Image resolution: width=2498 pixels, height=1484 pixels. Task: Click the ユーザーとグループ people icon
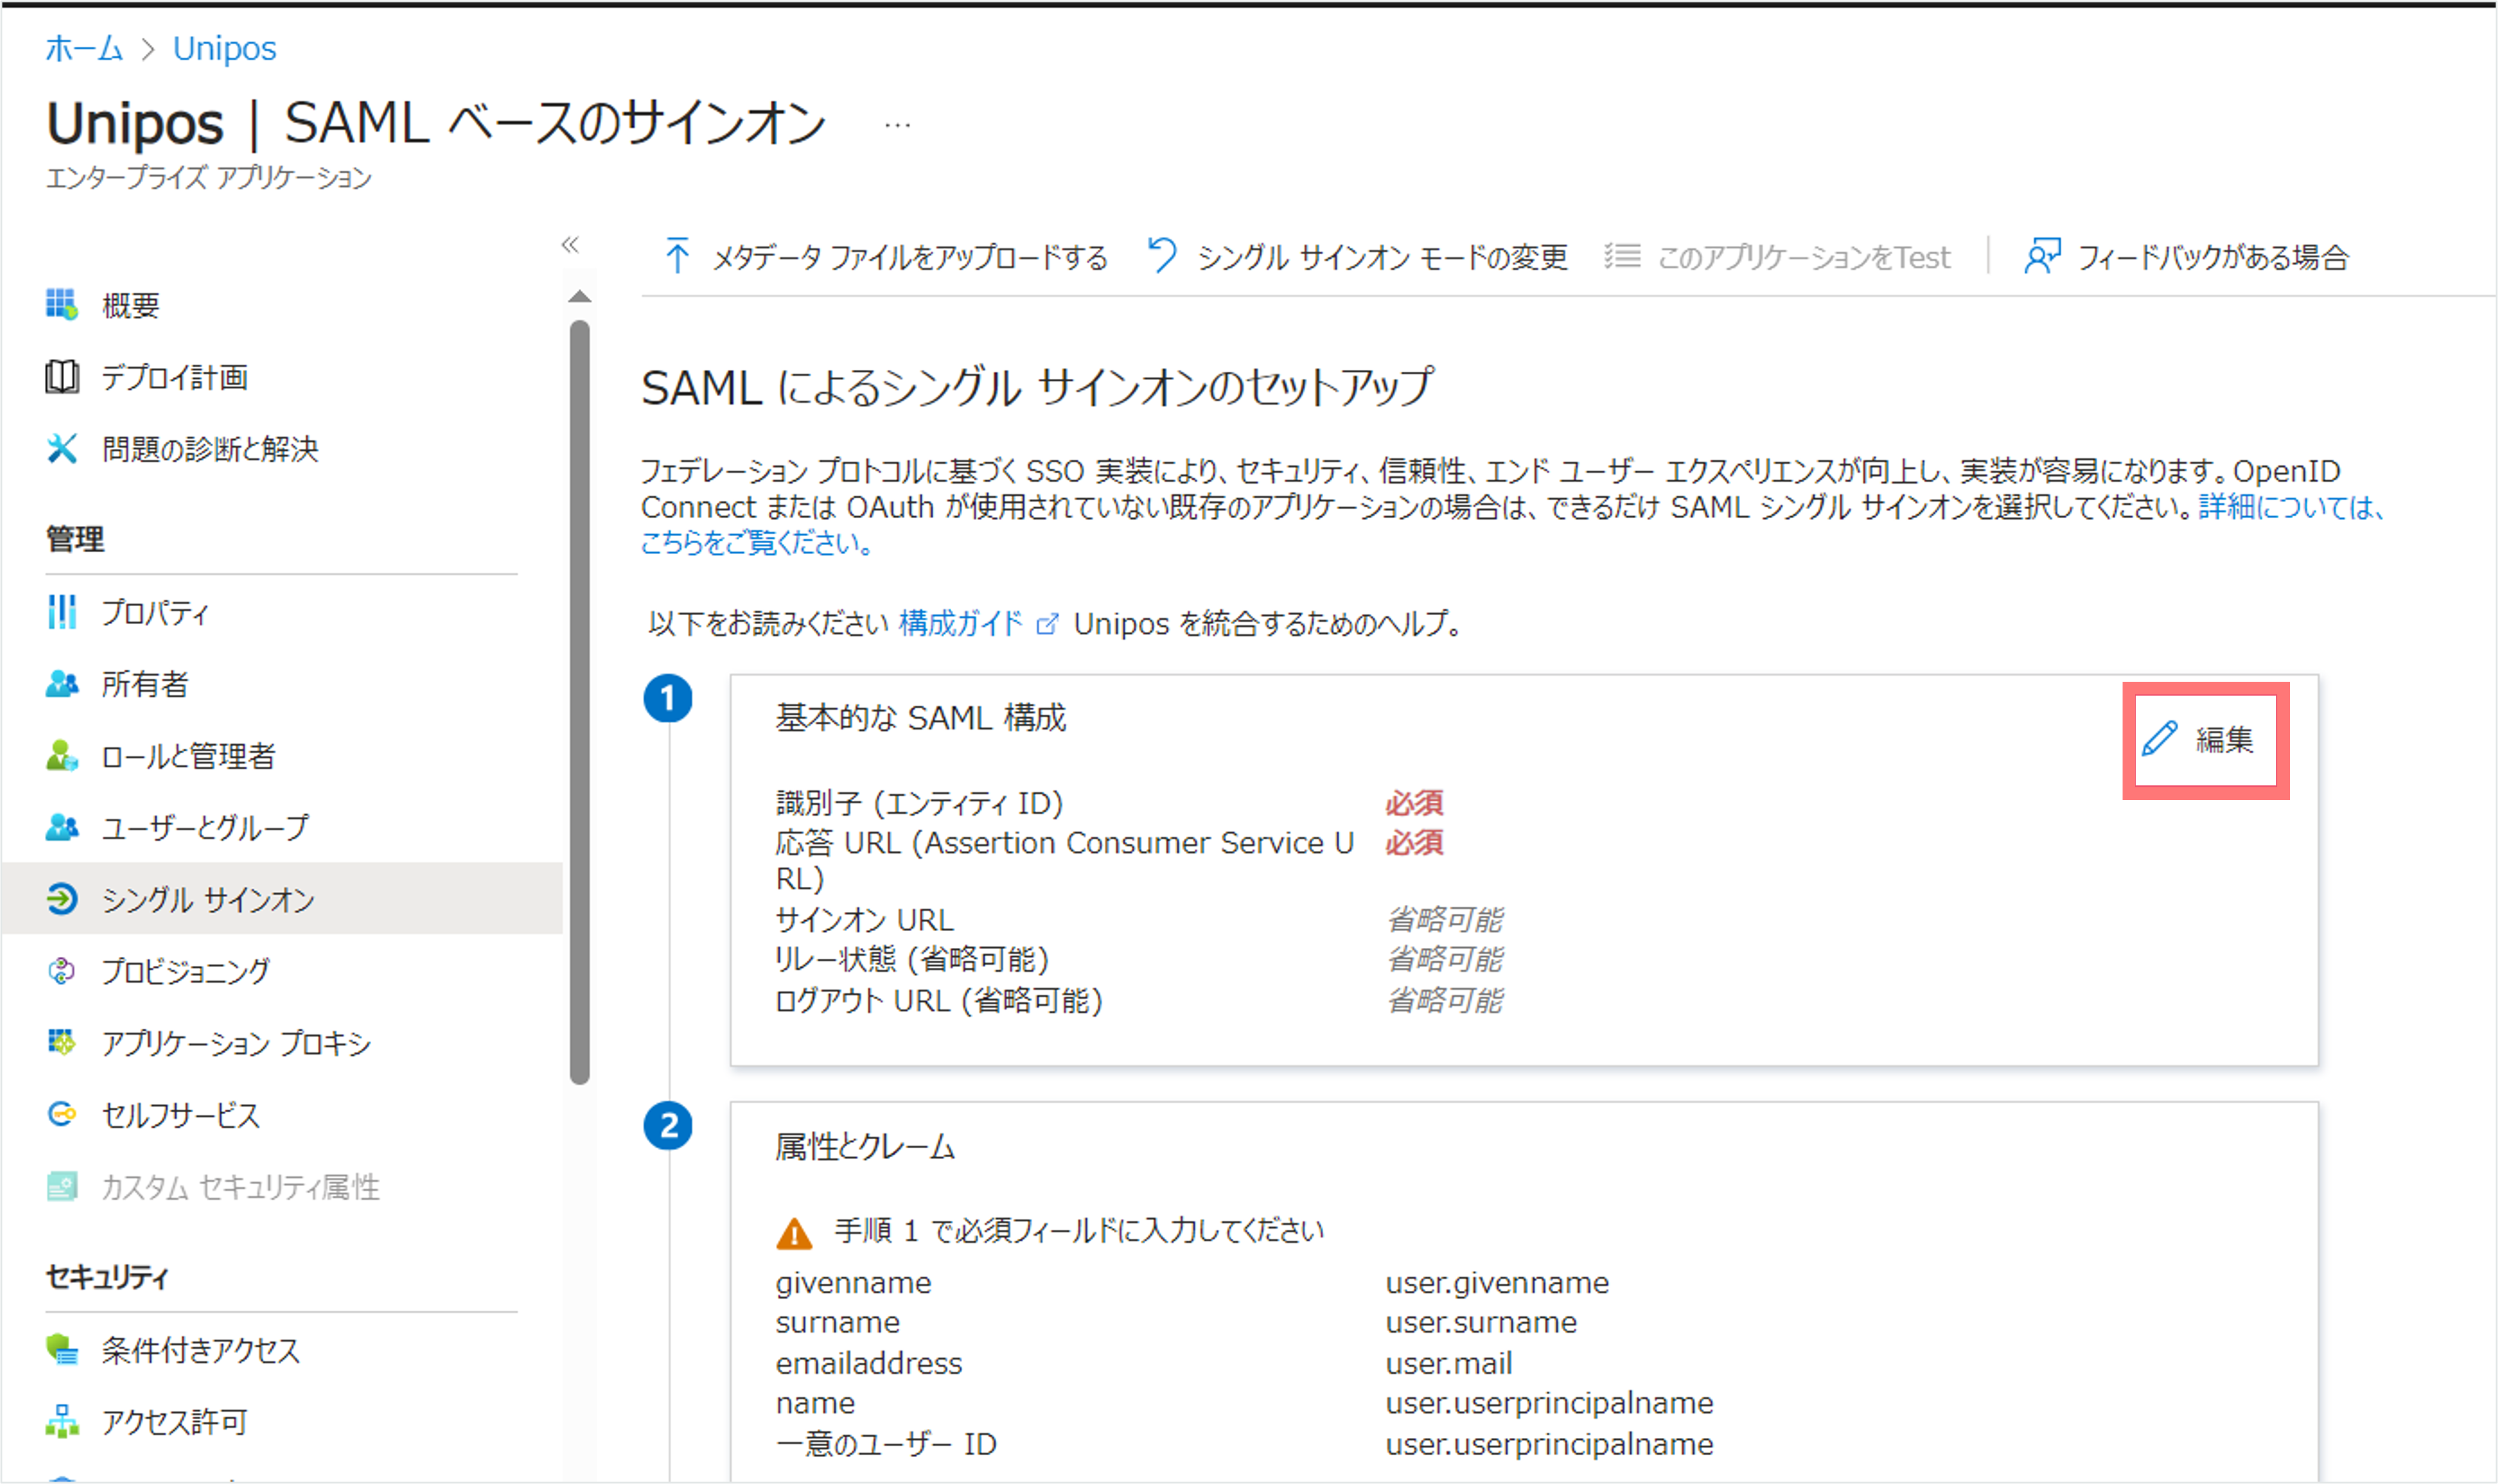[x=62, y=828]
